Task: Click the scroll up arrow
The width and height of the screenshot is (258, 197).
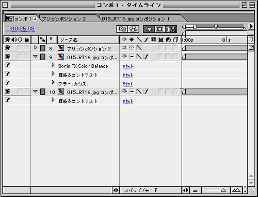Action: pyautogui.click(x=251, y=176)
